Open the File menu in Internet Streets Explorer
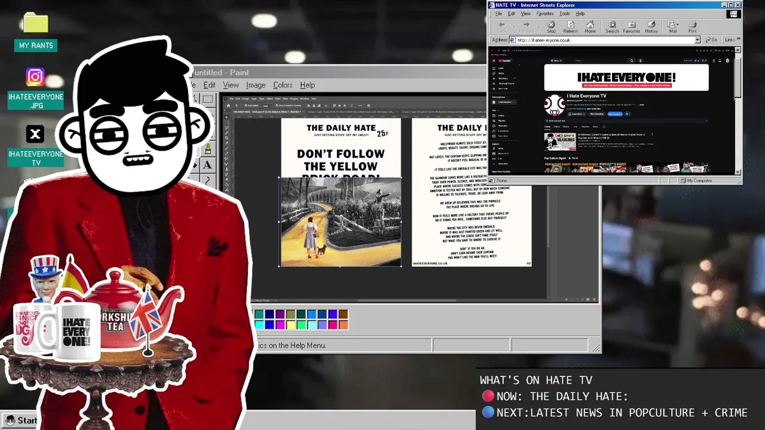Screen dimensions: 765x430 pyautogui.click(x=498, y=14)
